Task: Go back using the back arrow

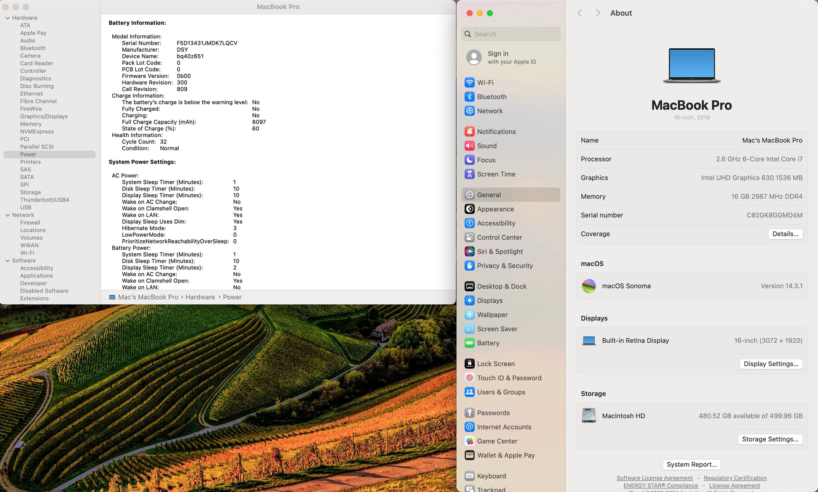Action: pos(580,13)
